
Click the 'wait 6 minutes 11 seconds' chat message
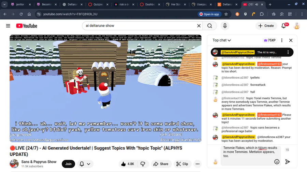click(256, 119)
